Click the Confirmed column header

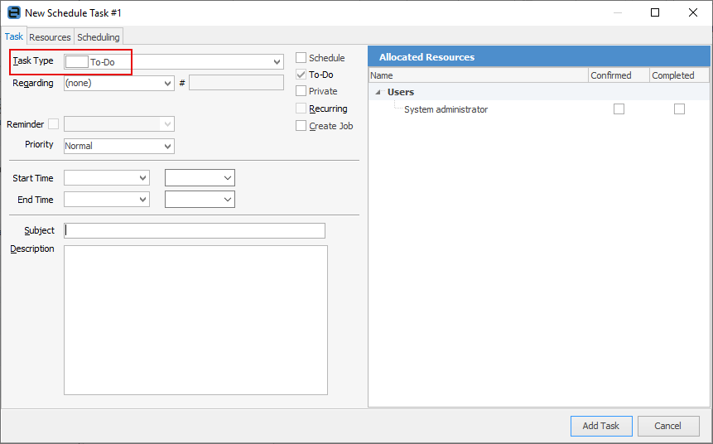coord(619,75)
